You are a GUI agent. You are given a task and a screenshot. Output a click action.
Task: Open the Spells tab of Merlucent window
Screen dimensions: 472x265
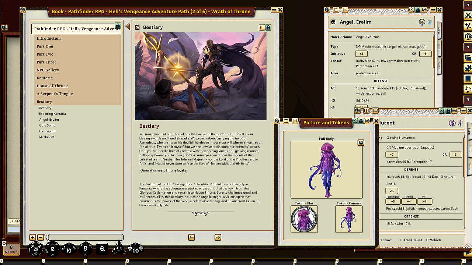click(x=469, y=149)
